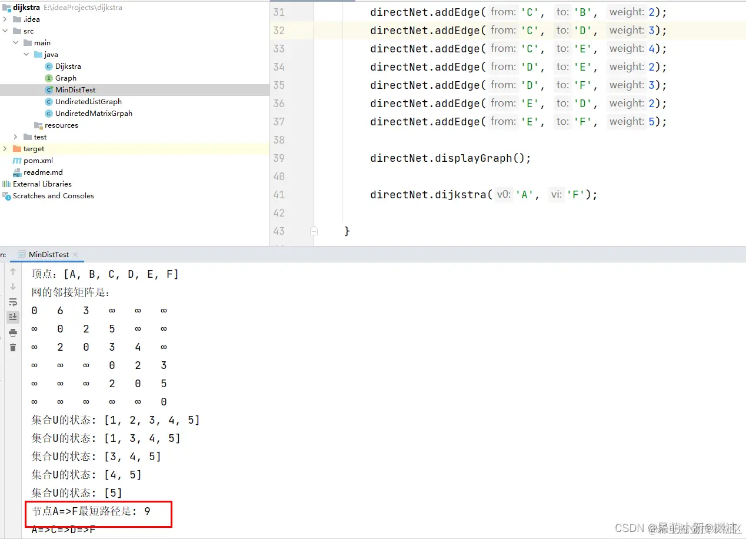Image resolution: width=746 pixels, height=539 pixels.
Task: Click the closing brace on line 43
Action: (347, 231)
